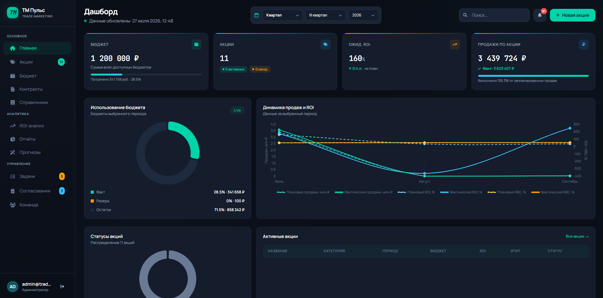Toggle Плановые продажи series in the legend
The height and width of the screenshot is (298, 603).
click(303, 192)
